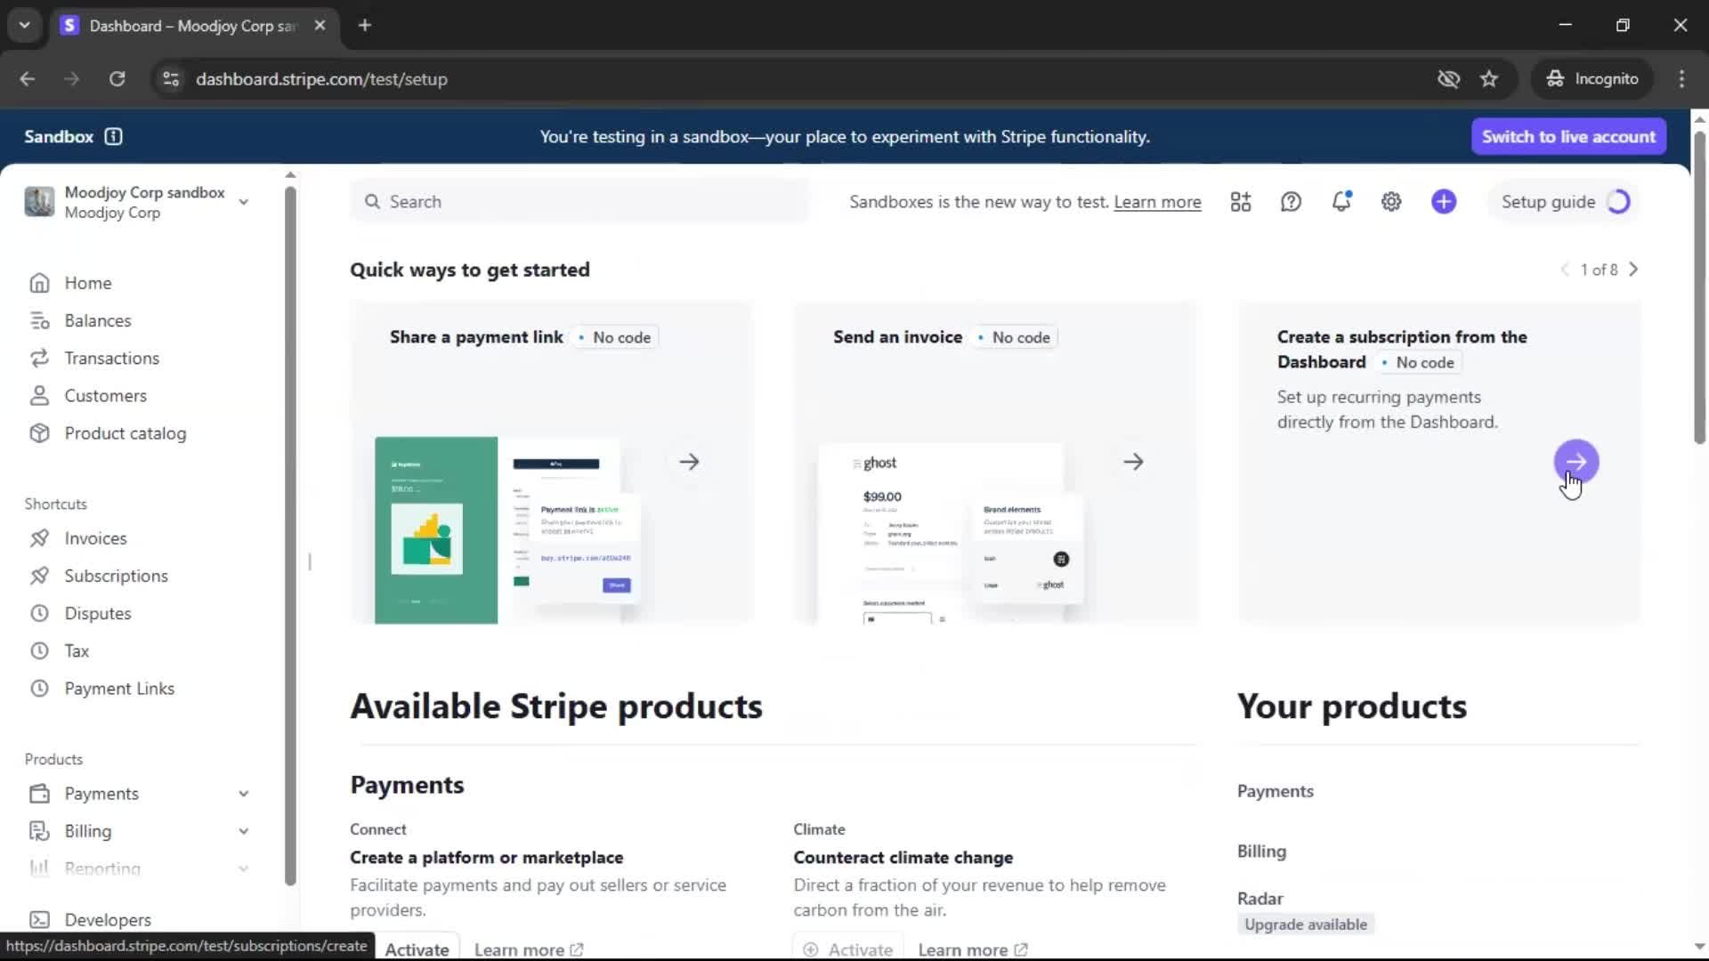Go to next quick start page
The height and width of the screenshot is (961, 1709).
click(1633, 270)
